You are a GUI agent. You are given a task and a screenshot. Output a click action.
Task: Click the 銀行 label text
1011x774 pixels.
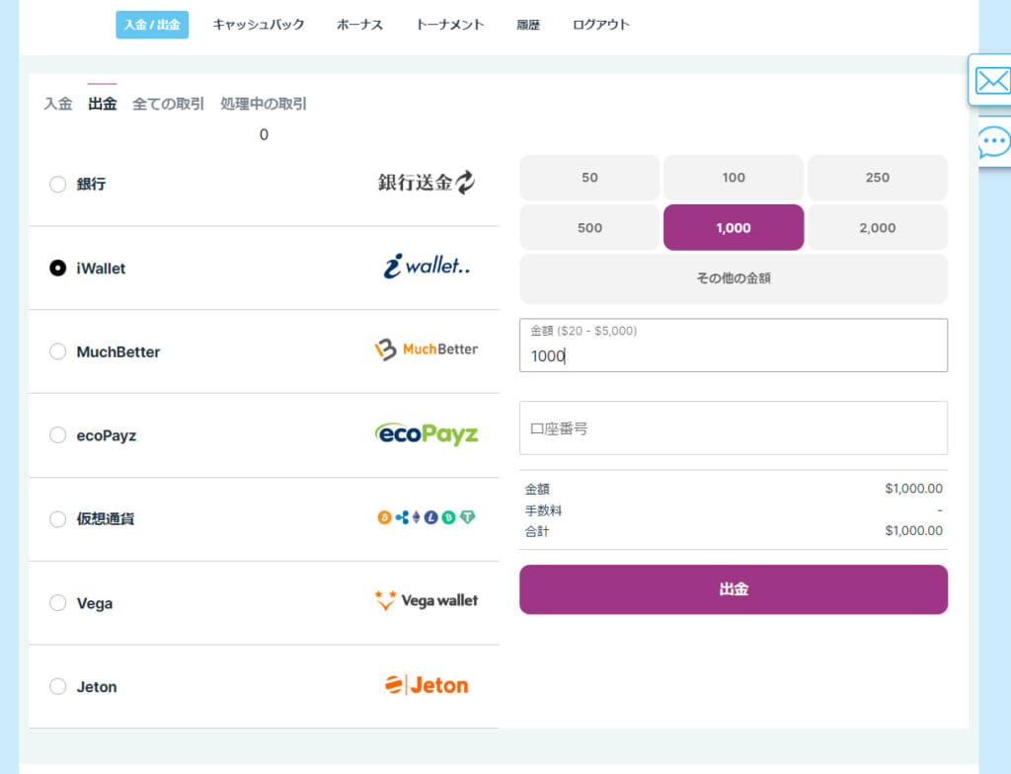pos(91,185)
